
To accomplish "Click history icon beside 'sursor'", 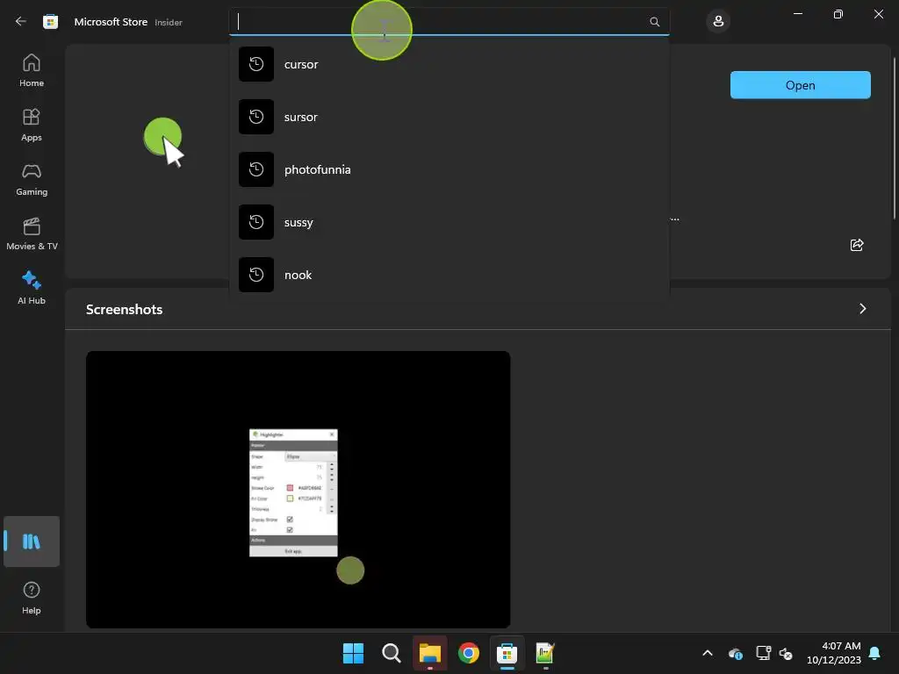I will point(256,117).
